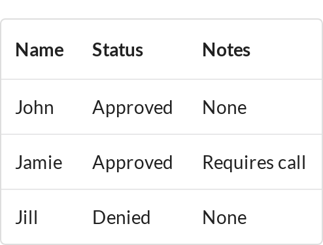Image resolution: width=323 pixels, height=245 pixels.
Task: Select Jill's None notes cell
Action: pos(225,217)
